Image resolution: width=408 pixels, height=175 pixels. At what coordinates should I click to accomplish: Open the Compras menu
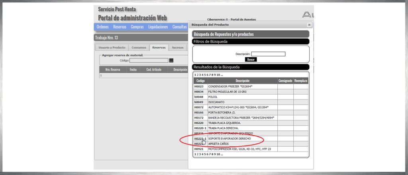(x=137, y=27)
